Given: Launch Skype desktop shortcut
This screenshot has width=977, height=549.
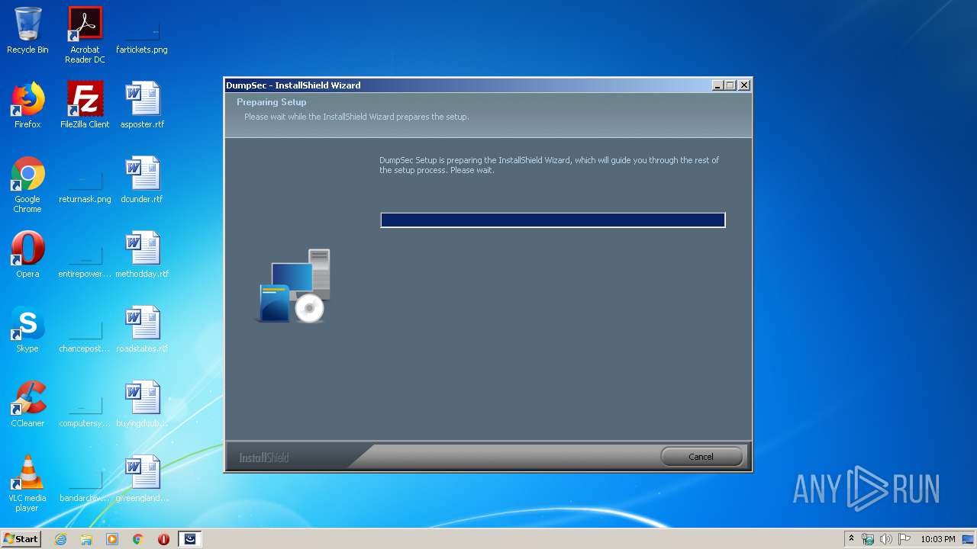Looking at the screenshot, I should tap(27, 330).
